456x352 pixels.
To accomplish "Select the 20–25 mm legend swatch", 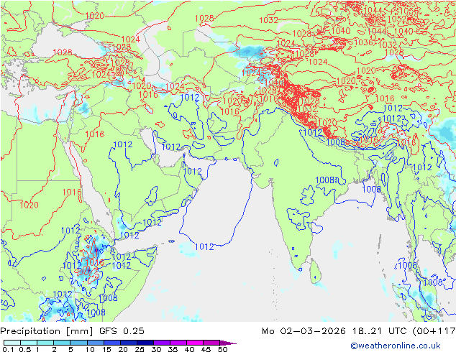I will 128,343.
